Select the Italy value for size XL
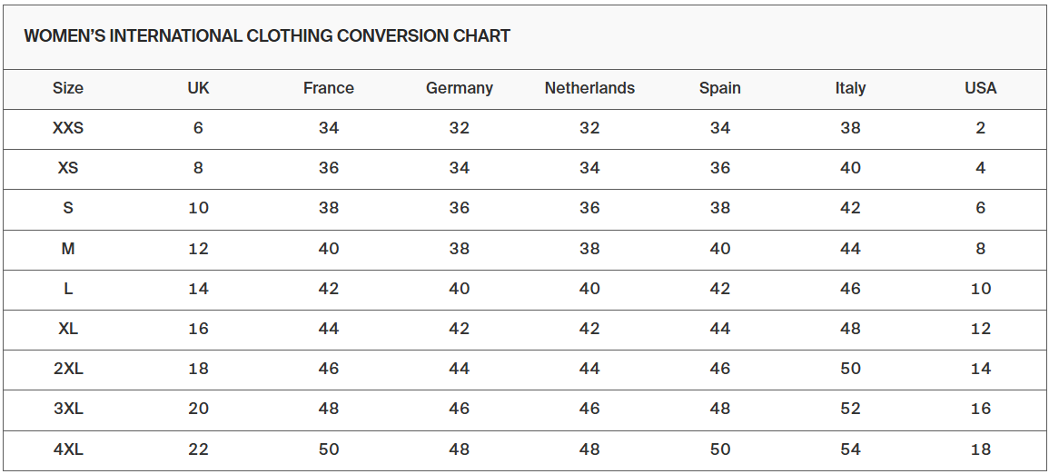 click(850, 329)
